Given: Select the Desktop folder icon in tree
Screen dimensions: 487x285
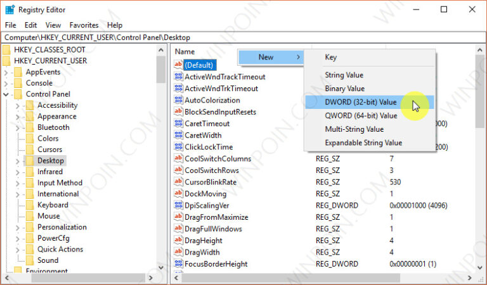Looking at the screenshot, I should pos(29,161).
